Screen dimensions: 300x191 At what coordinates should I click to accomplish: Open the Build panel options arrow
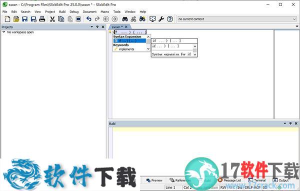(285, 123)
